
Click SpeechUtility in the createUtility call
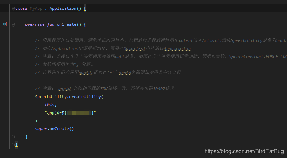coord(51,97)
